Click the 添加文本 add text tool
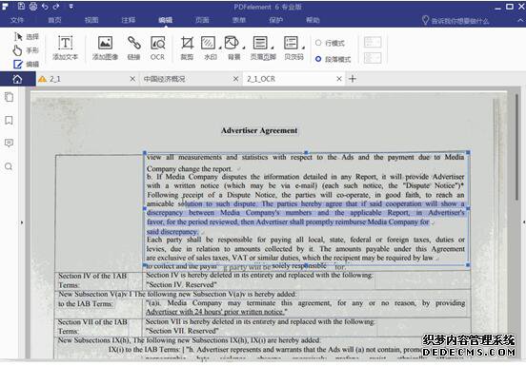 click(65, 48)
